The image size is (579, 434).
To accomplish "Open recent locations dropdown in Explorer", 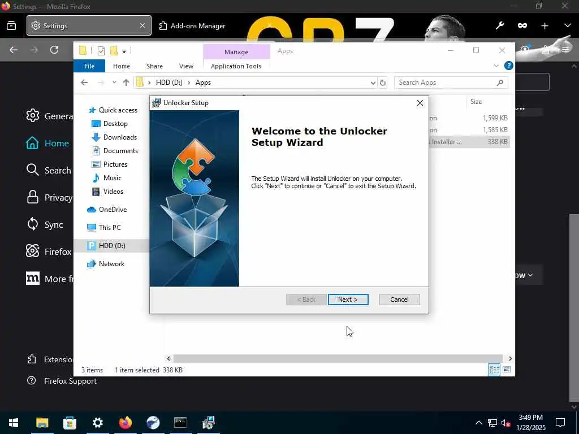I will pos(114,83).
